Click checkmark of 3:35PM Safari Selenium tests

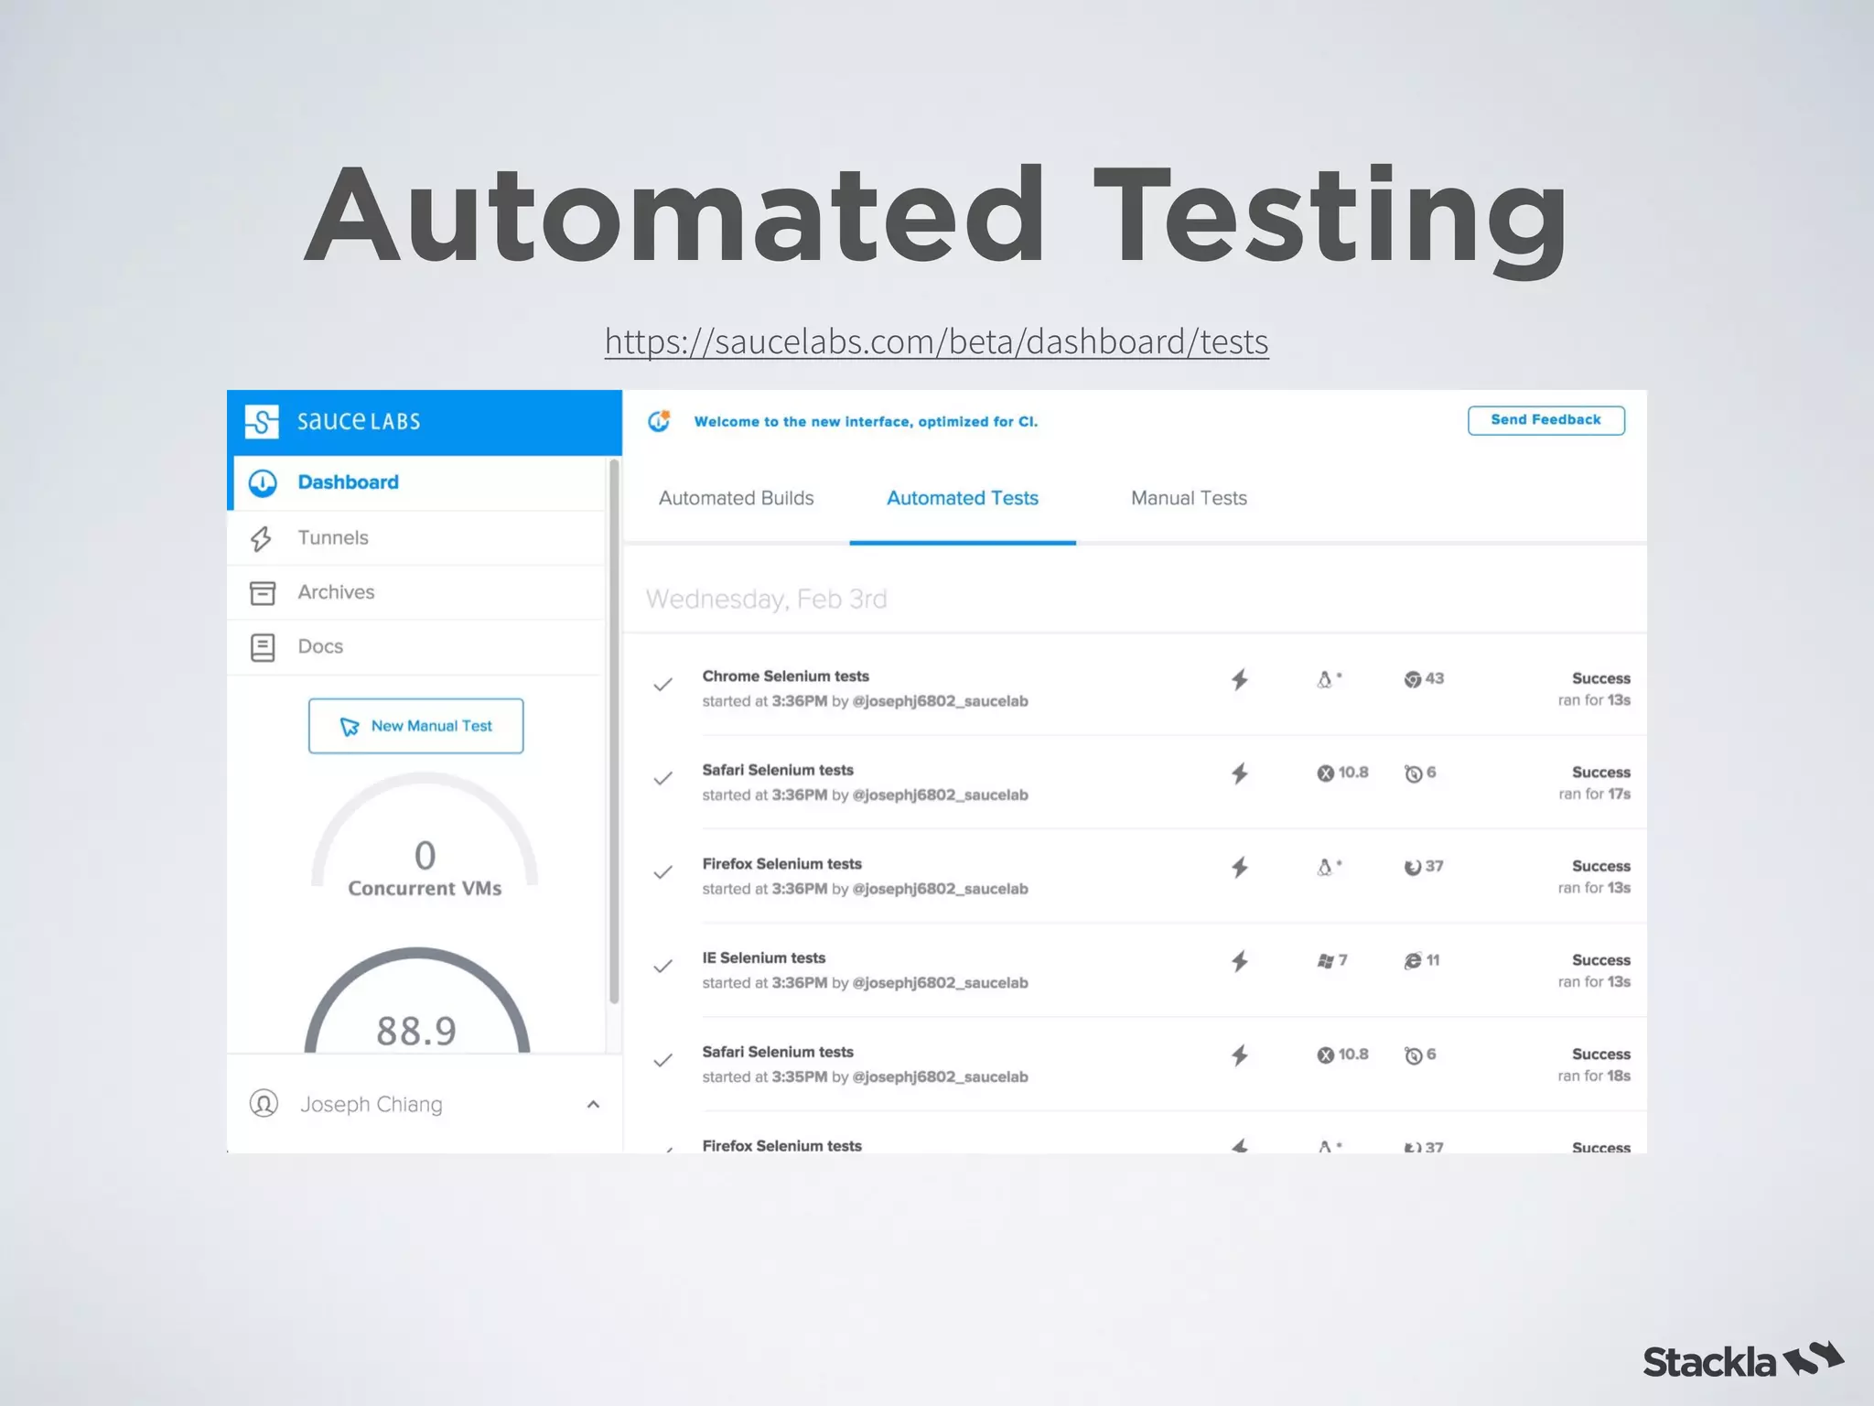(x=663, y=1061)
